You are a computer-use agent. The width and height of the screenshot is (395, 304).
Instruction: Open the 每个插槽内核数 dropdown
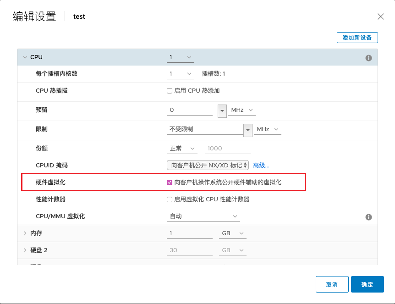point(181,74)
